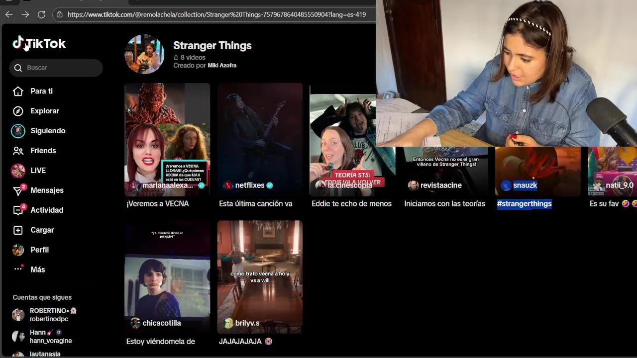
Task: Open Miki Azofra creator link
Action: pyautogui.click(x=222, y=66)
